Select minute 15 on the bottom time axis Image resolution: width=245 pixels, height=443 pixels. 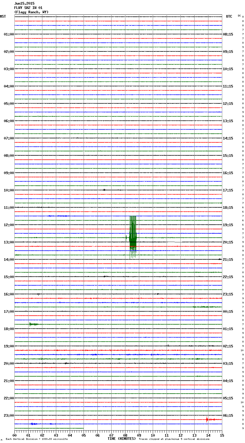[x=222, y=435]
